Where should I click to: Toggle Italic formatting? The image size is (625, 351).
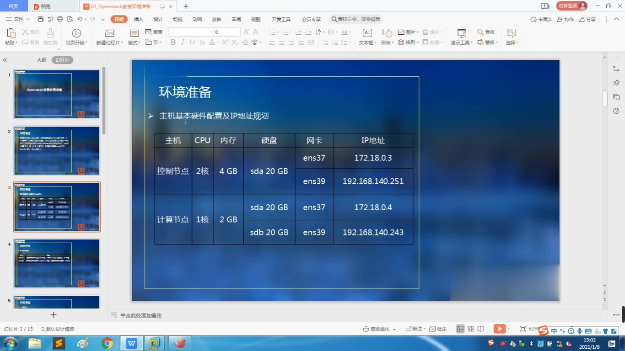click(183, 43)
